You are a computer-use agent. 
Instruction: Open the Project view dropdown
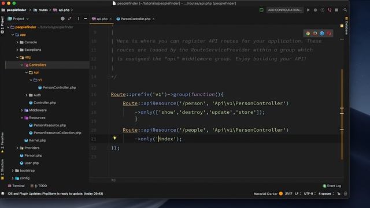(18, 18)
